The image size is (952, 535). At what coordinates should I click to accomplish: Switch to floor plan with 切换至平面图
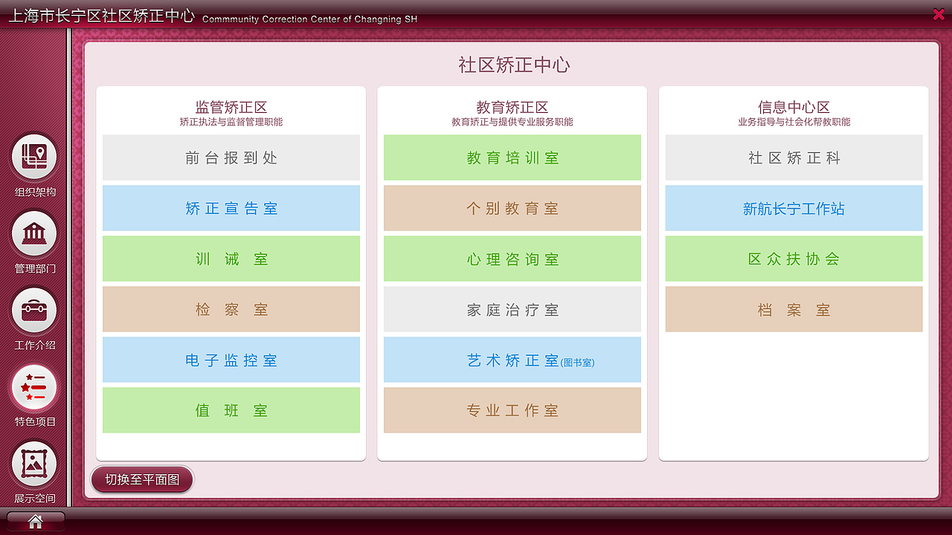point(142,479)
